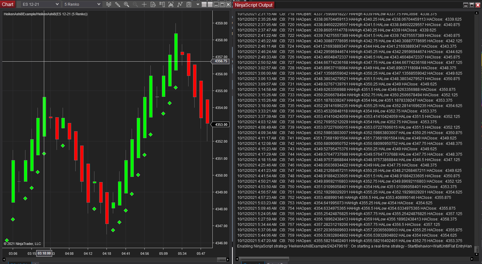Click the chart horizontal scroll slider handle
The width and height of the screenshot is (482, 264).
pos(221,260)
